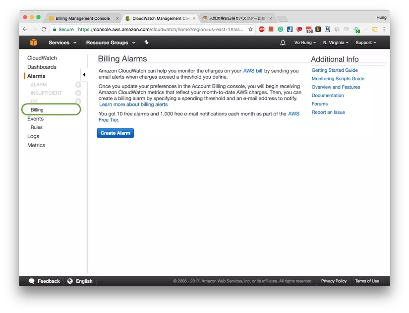Click the globe language icon

point(70,281)
